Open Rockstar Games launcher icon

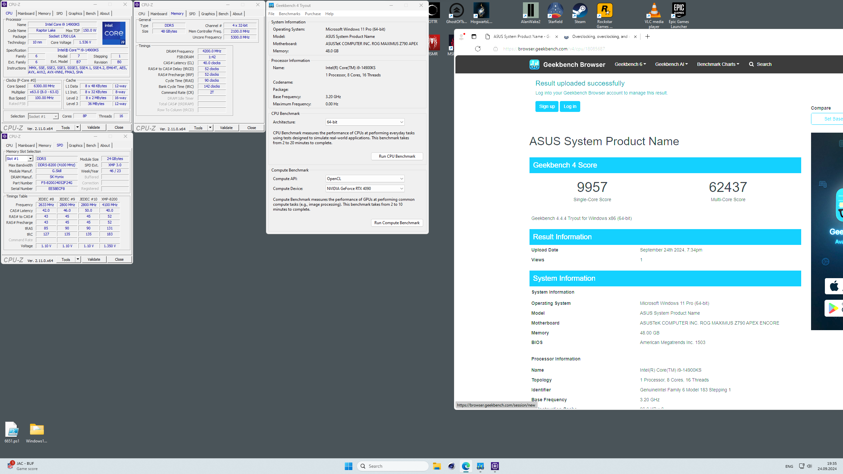[x=605, y=15]
